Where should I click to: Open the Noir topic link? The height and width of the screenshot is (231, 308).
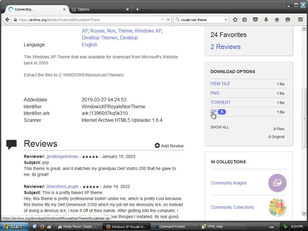coord(111,31)
